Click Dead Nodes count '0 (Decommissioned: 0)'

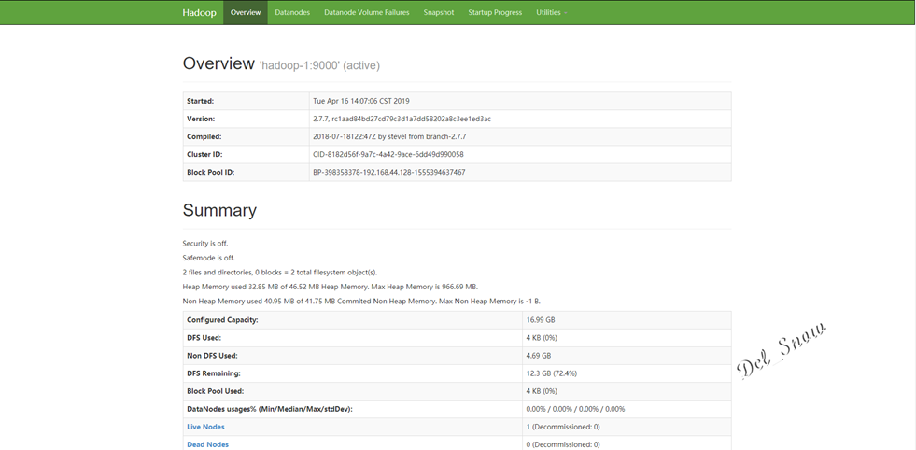pyautogui.click(x=563, y=444)
